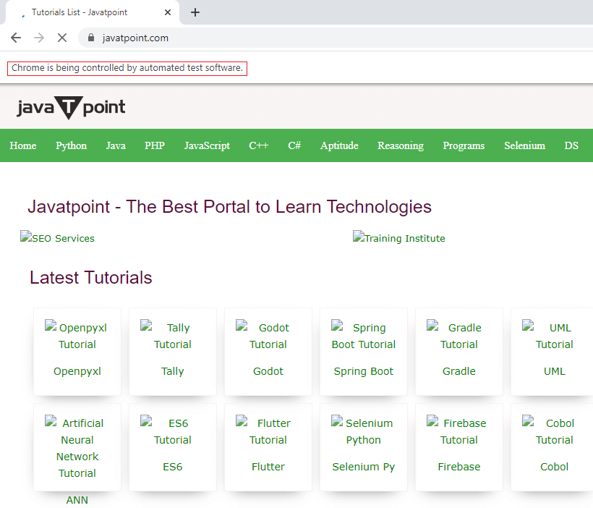Click the stop loading X button
The image size is (593, 508).
click(x=62, y=38)
